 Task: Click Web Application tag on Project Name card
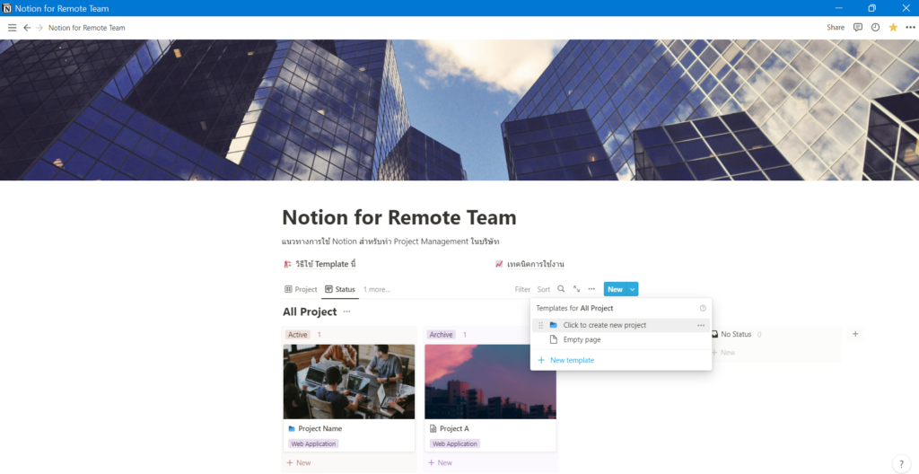pos(313,444)
